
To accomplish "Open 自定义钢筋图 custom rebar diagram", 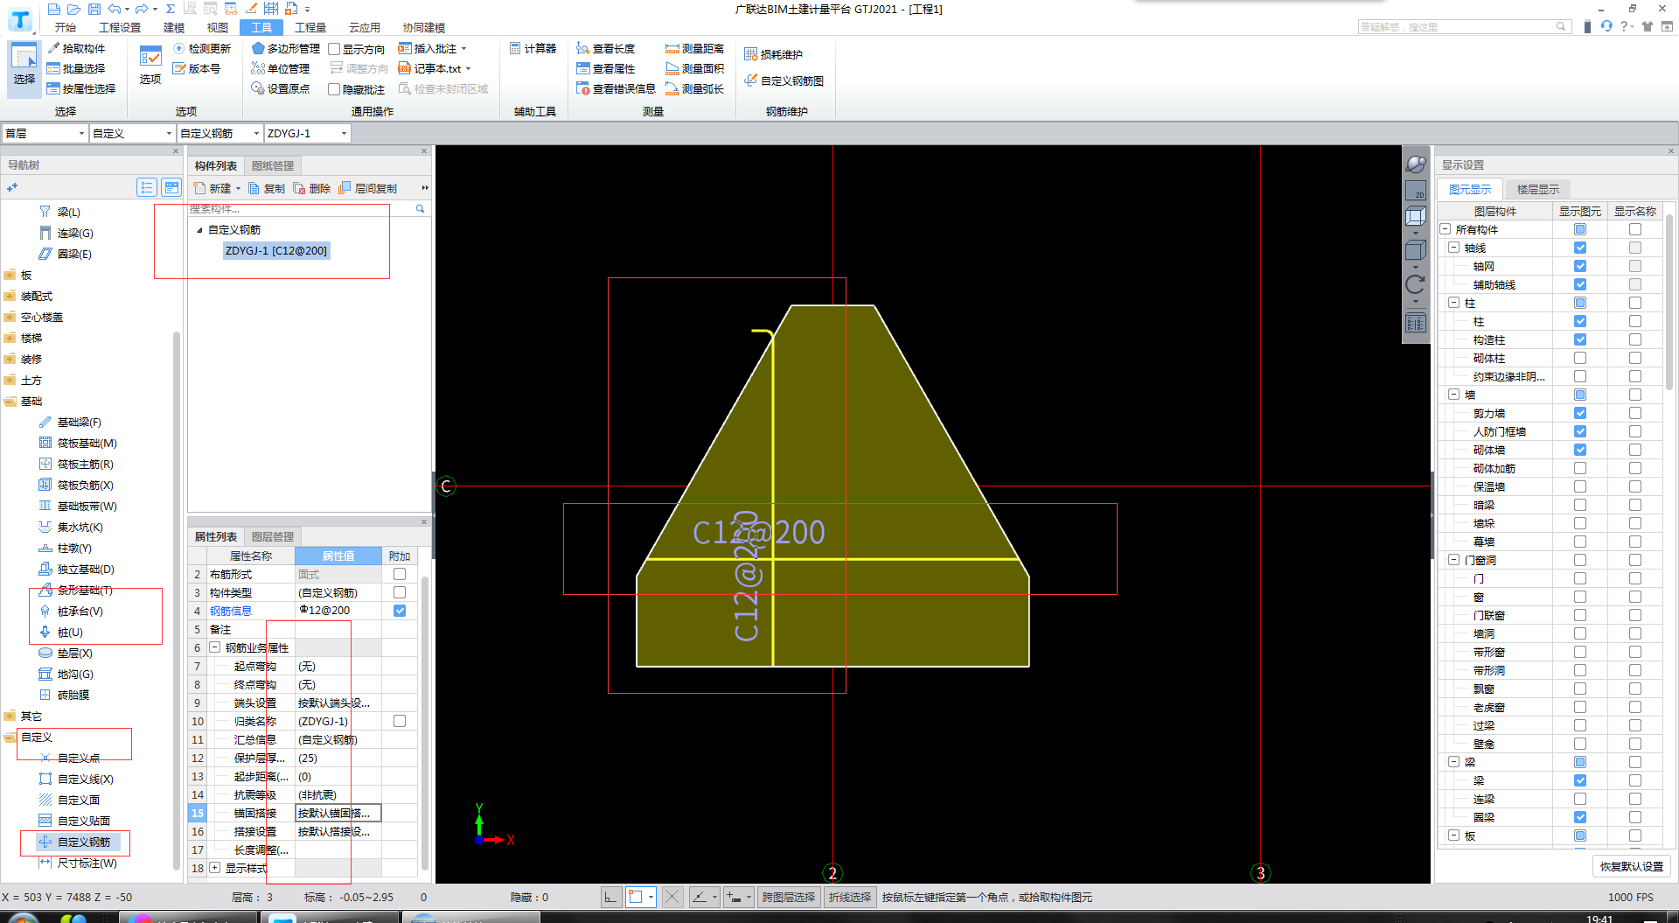I will click(x=784, y=80).
